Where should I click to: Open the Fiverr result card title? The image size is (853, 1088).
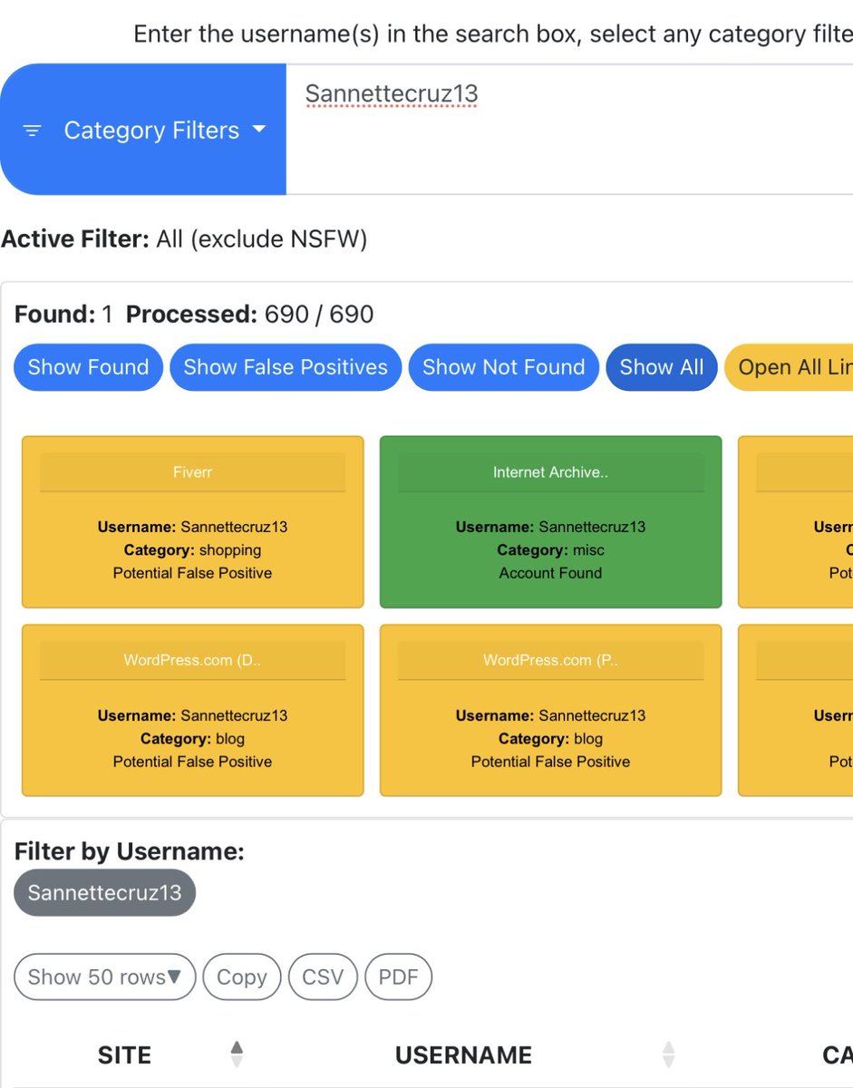(192, 472)
